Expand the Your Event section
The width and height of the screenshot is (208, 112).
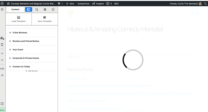[10, 50]
